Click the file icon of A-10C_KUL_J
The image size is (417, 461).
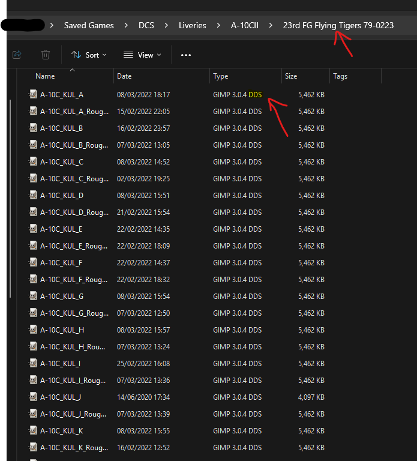pos(33,397)
